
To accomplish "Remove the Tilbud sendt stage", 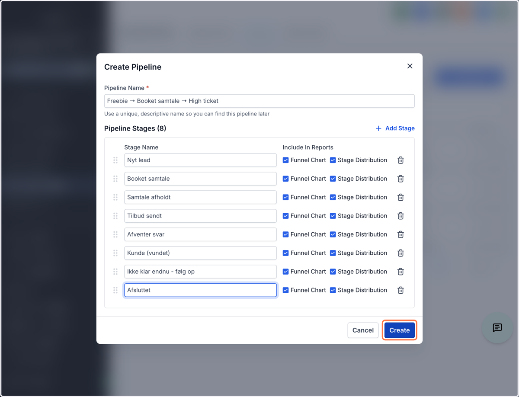I will (x=400, y=216).
